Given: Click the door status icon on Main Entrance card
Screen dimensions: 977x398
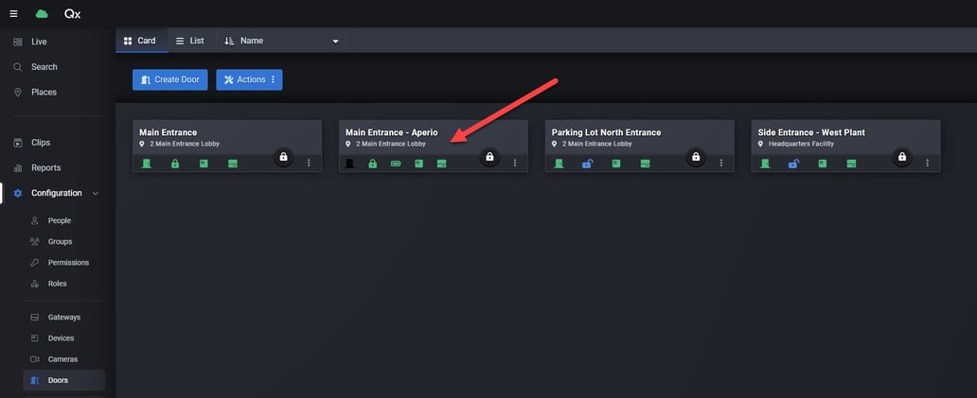Looking at the screenshot, I should [146, 164].
